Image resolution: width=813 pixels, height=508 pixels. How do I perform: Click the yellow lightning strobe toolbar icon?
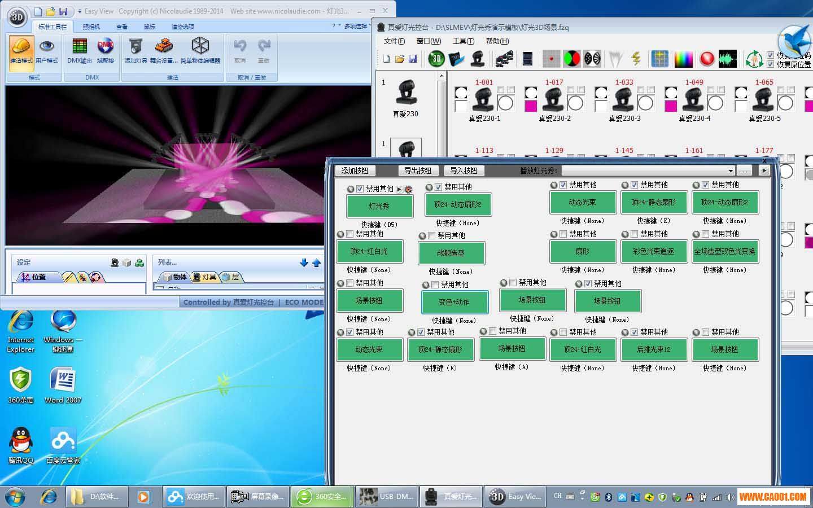pyautogui.click(x=636, y=59)
